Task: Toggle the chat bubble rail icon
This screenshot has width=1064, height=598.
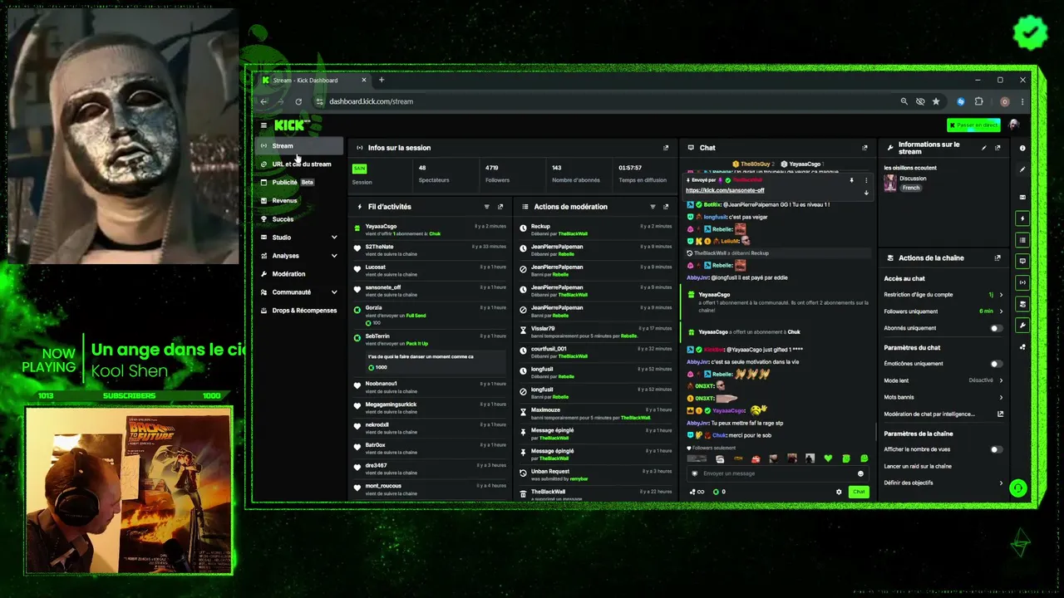Action: 1022,261
